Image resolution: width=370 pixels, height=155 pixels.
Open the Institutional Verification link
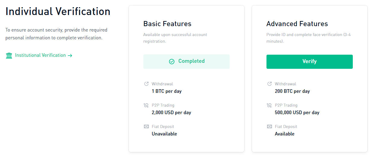40,55
